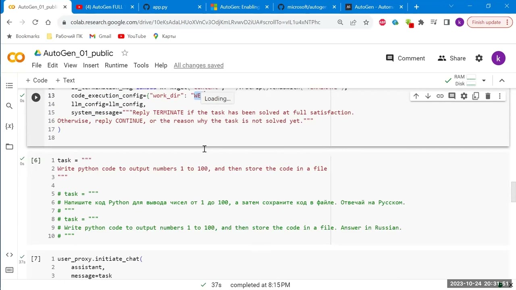Open the File menu
Screen dimensions: 516x290
(x=37, y=65)
